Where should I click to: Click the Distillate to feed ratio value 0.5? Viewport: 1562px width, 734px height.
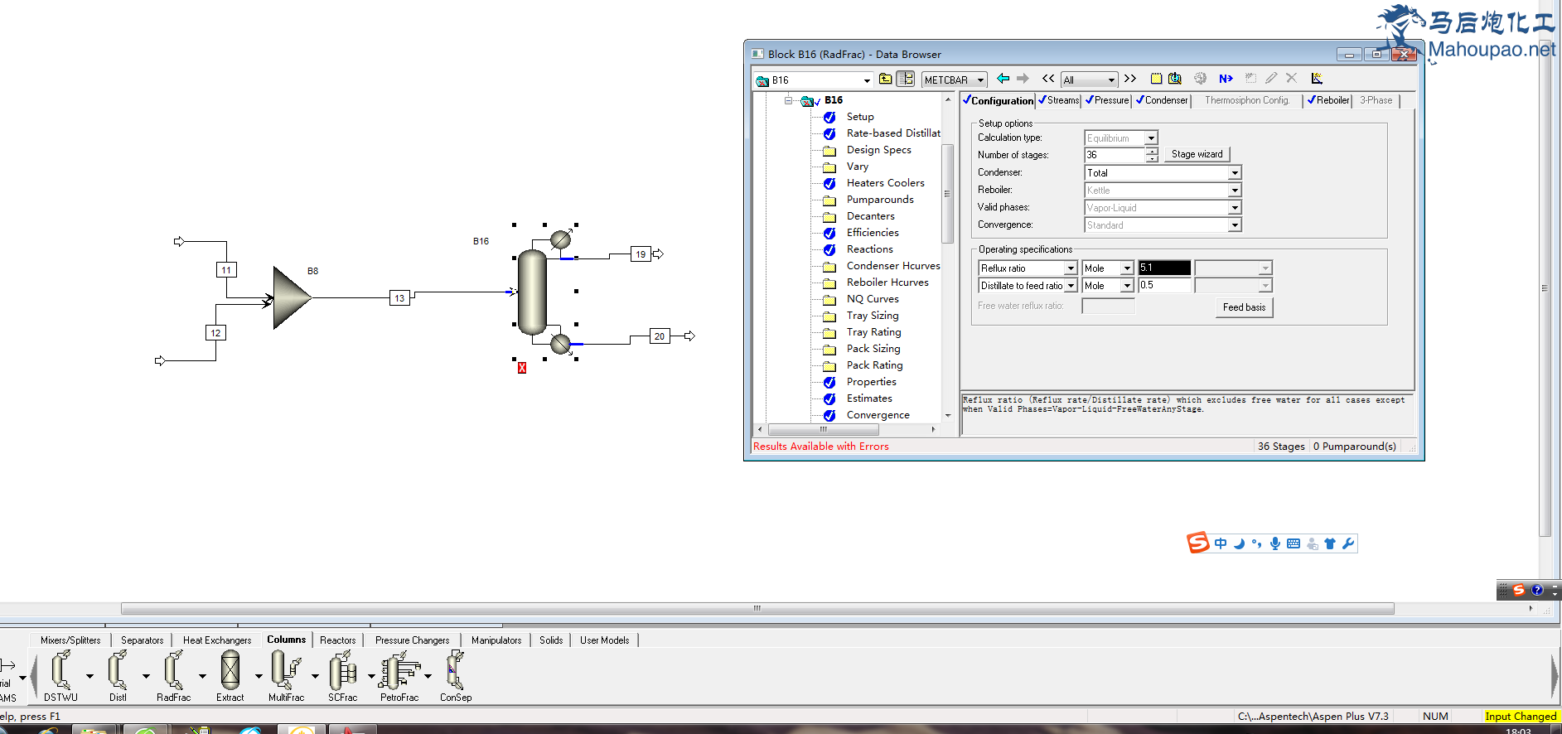coord(1164,286)
